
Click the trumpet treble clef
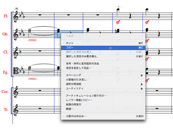tap(16, 110)
